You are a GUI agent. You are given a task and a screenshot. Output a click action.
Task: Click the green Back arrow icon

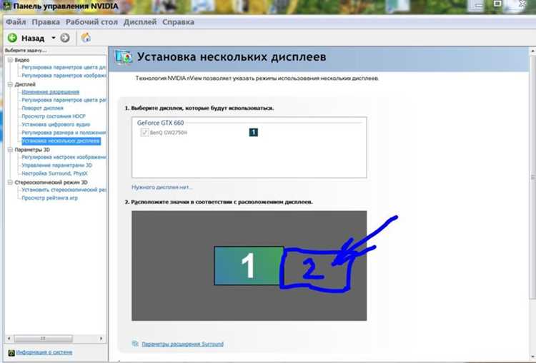12,38
